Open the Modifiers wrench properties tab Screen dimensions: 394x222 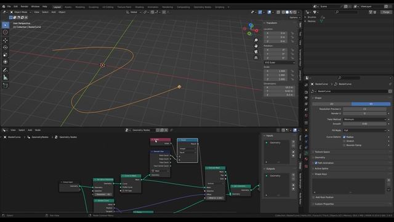click(x=306, y=136)
